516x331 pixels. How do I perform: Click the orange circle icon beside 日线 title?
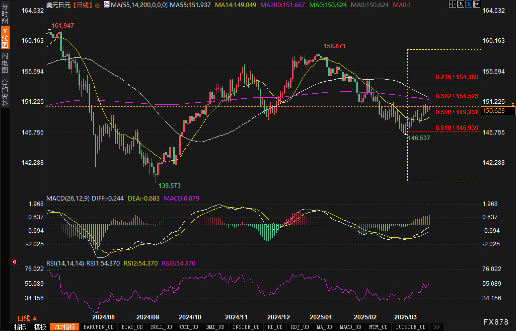(97, 6)
